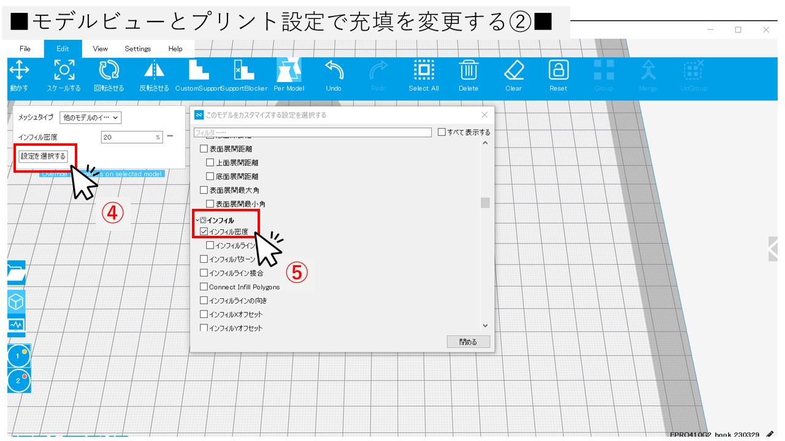
Task: Check the 上面展開距離 option
Action: pos(210,163)
